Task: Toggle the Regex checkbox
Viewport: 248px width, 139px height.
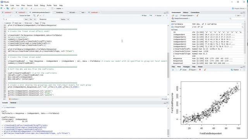Action: (x=34, y=23)
